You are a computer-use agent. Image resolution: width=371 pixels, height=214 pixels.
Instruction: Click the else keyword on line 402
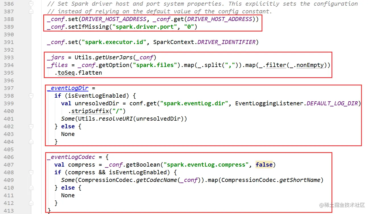coord(68,127)
